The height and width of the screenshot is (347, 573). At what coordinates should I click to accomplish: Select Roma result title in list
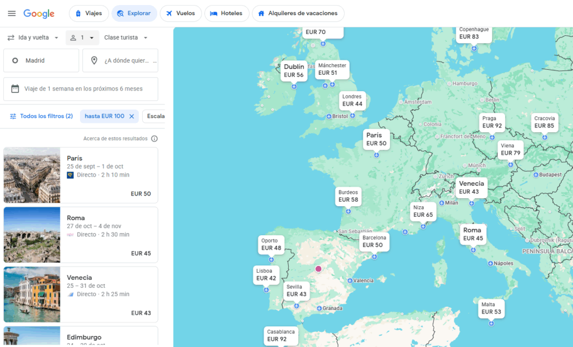pyautogui.click(x=76, y=218)
